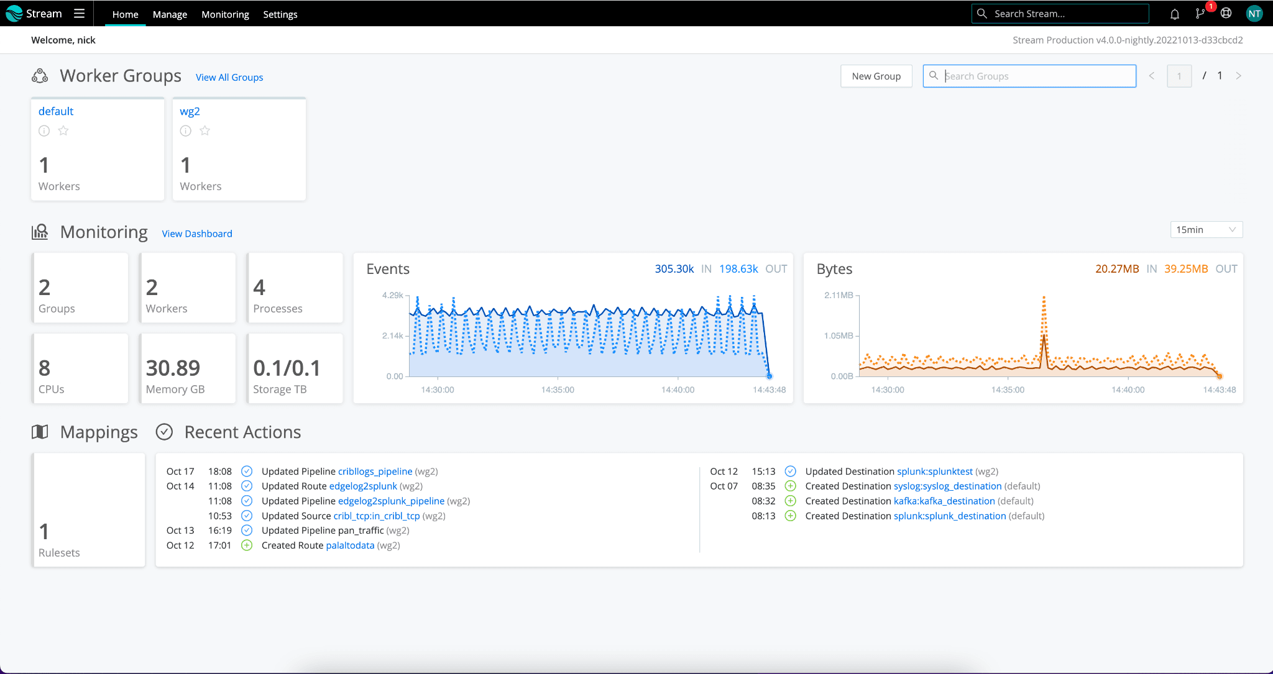Open the cribllogs_pipeline recent action link

tap(375, 471)
